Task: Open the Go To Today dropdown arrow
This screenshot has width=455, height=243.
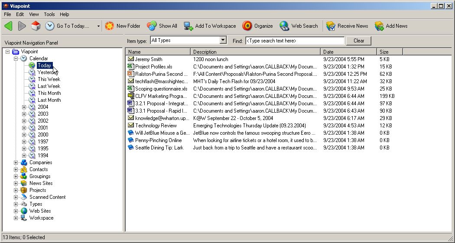Action: point(98,26)
